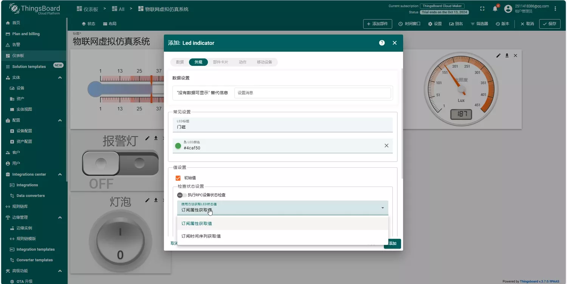Viewport: 567px width, 284px height.
Task: Open user account menu dots
Action: [555, 9]
